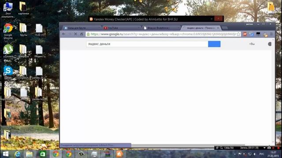This screenshot has width=282, height=158.
Task: Click the dark monitor extension icon
Action: click(258, 34)
